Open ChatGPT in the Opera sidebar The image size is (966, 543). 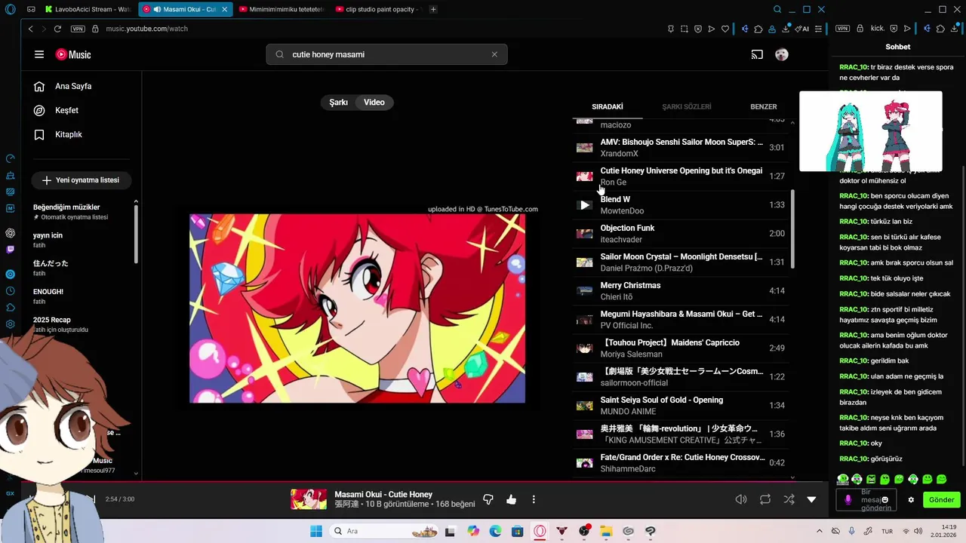click(x=10, y=233)
